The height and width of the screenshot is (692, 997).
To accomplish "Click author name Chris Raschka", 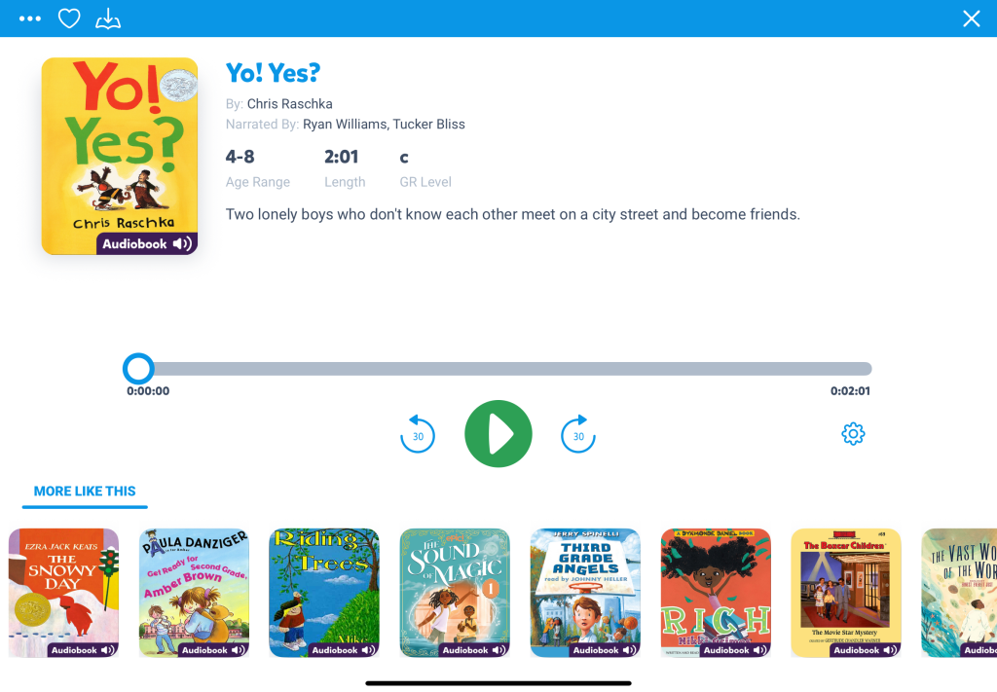I will pyautogui.click(x=290, y=103).
